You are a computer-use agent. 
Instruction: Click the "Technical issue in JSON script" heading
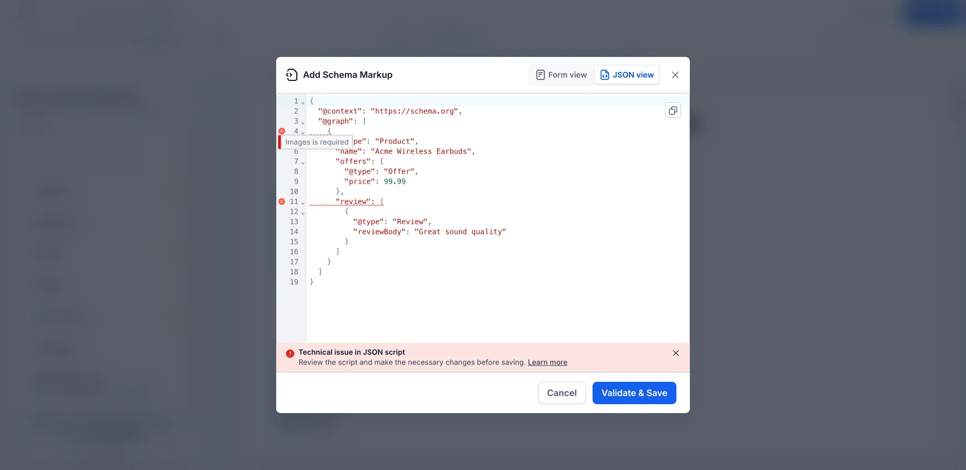(x=352, y=352)
